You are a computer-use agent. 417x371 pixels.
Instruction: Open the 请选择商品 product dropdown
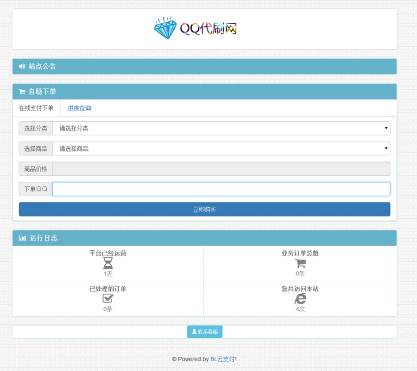(x=221, y=149)
